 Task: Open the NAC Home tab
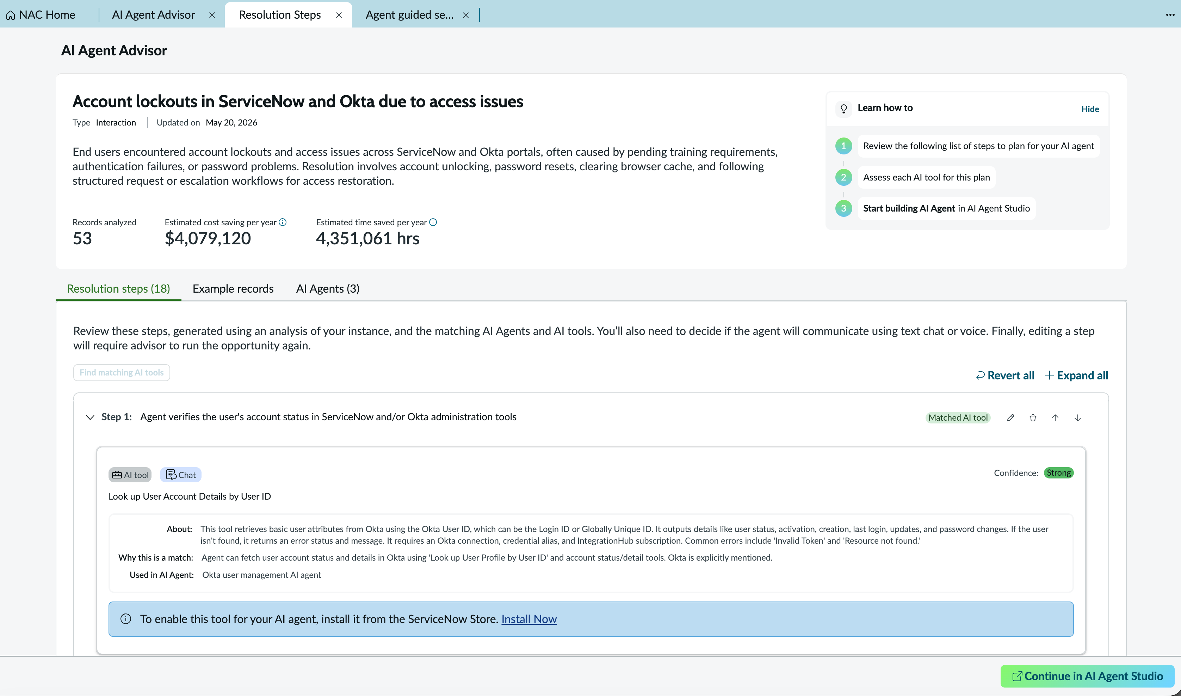pyautogui.click(x=41, y=14)
